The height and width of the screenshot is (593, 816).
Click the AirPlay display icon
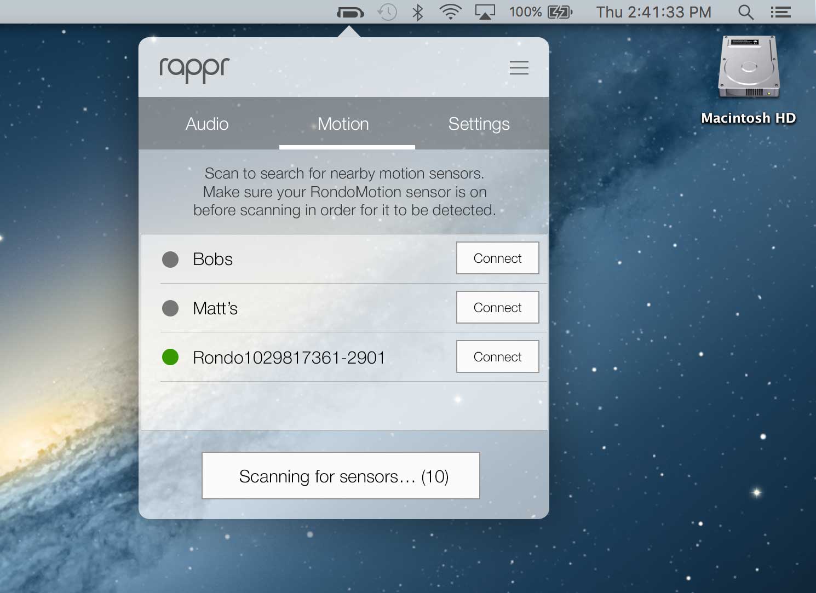(485, 12)
